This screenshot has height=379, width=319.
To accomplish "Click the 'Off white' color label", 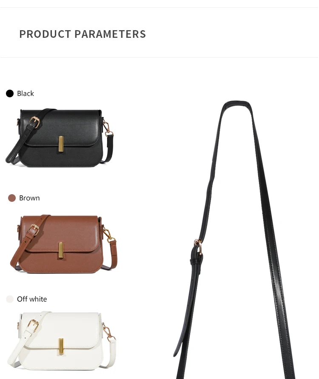I will (32, 299).
